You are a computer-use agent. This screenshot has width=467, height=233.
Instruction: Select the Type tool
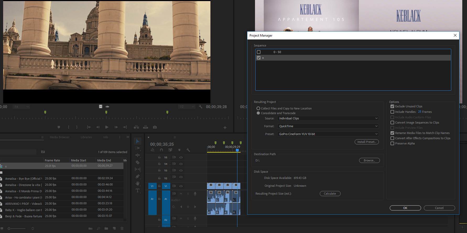tap(137, 190)
